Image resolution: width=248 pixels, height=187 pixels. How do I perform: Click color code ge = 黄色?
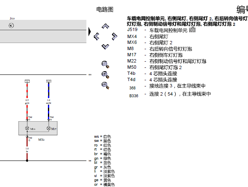103,180
